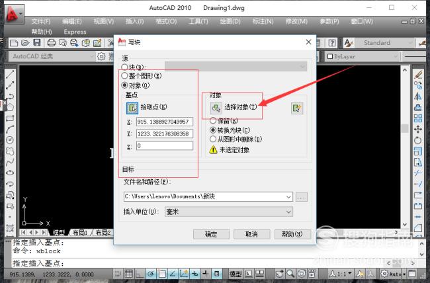Select the Revision Cloud tool
430x283 pixels.
(10, 151)
